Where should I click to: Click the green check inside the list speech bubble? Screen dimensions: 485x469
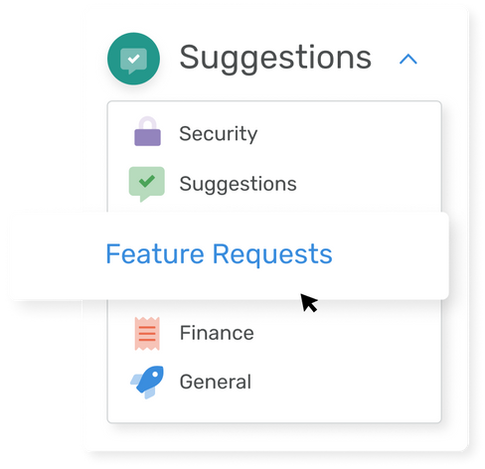point(147,181)
